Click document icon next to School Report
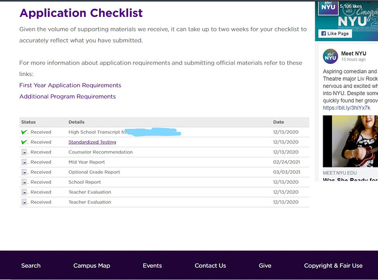Image resolution: width=378 pixels, height=280 pixels. point(24,183)
